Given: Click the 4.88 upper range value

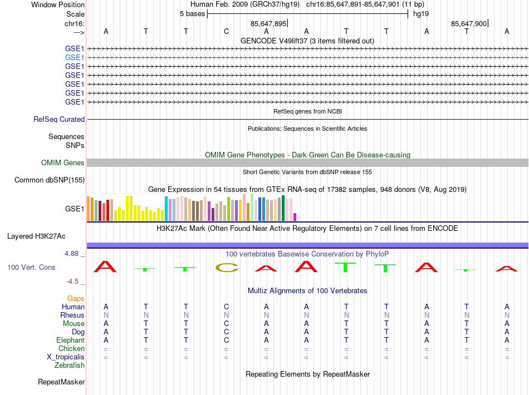Looking at the screenshot, I should (x=71, y=254).
